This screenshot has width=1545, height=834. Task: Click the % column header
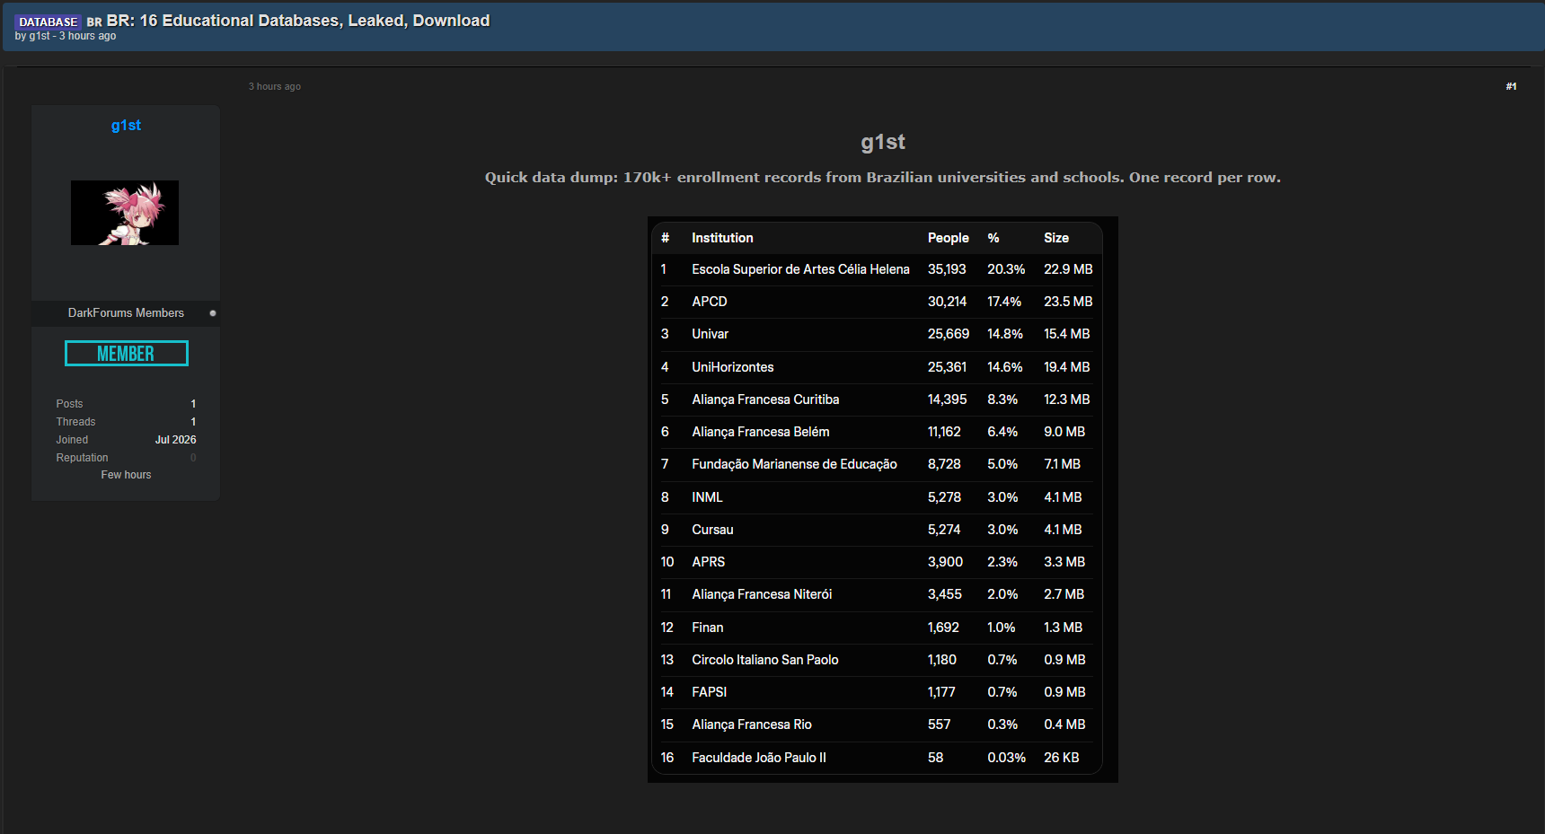993,238
